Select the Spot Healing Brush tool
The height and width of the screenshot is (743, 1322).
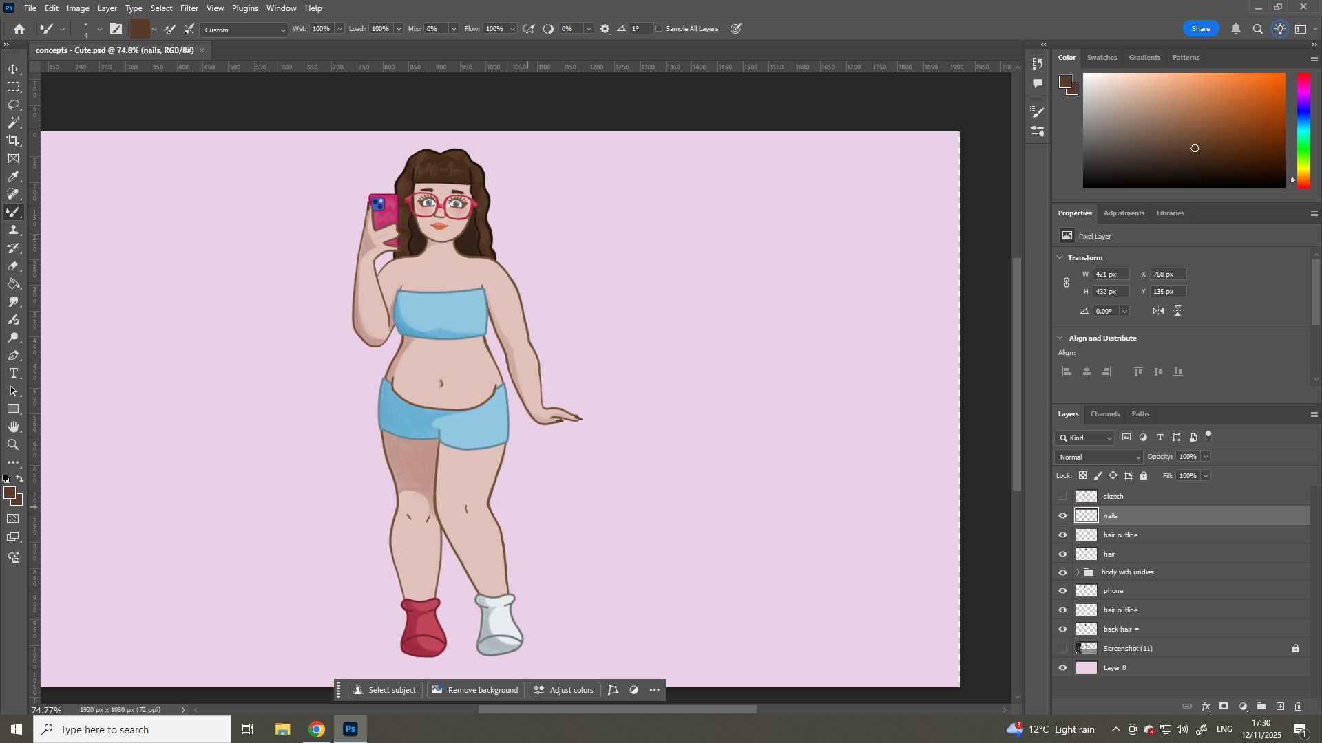pos(13,195)
